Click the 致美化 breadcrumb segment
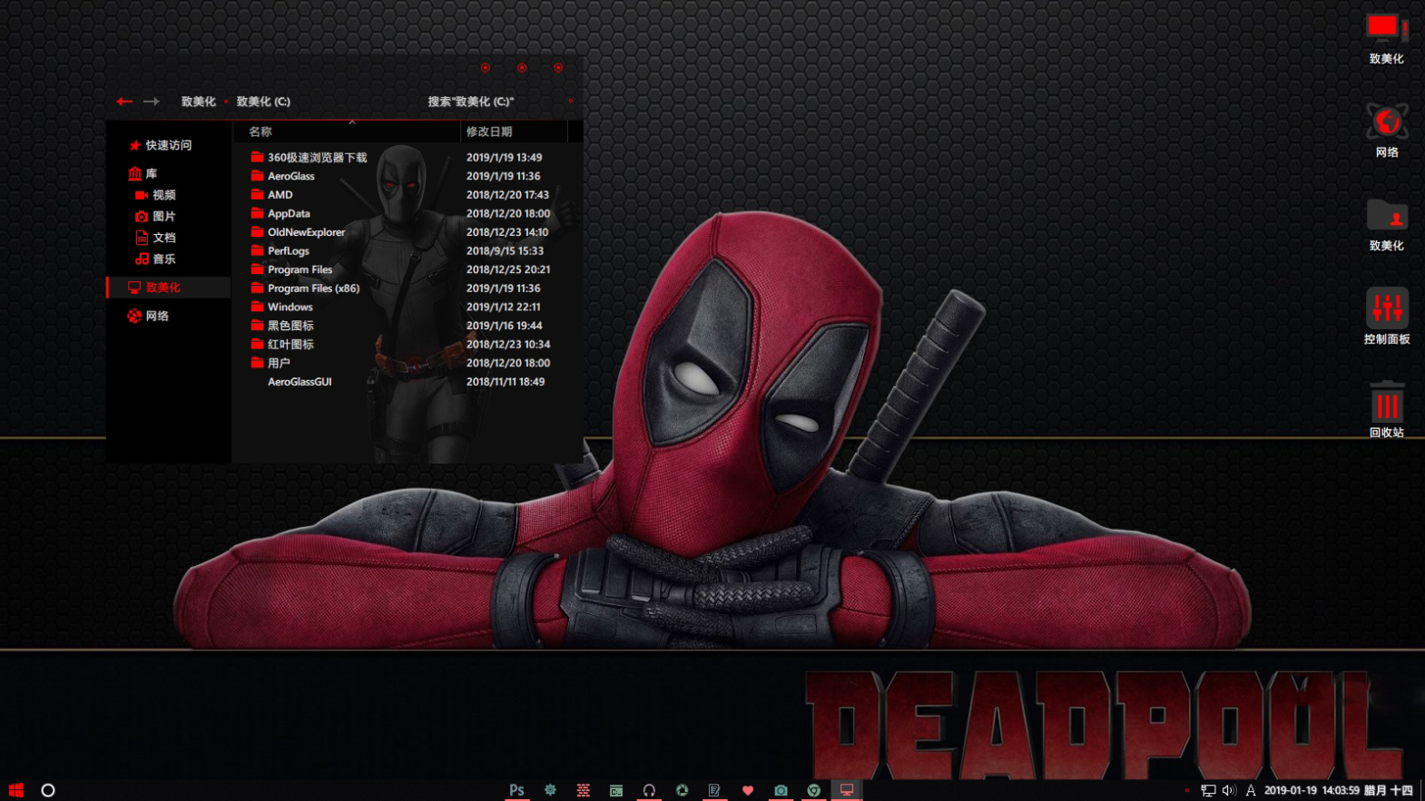 [x=198, y=102]
